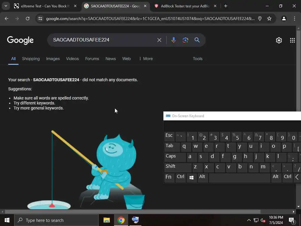This screenshot has height=226, width=301.
Task: Select the News results tab
Action: [111, 59]
